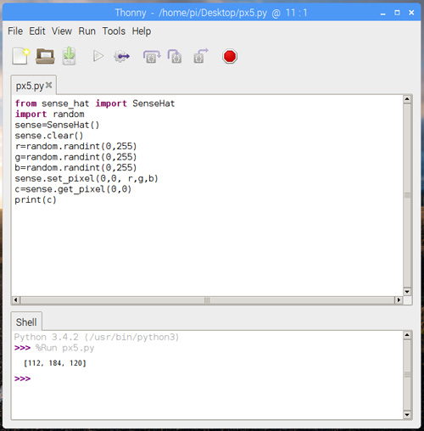This screenshot has width=424, height=431.
Task: Open the Edit menu
Action: point(37,31)
